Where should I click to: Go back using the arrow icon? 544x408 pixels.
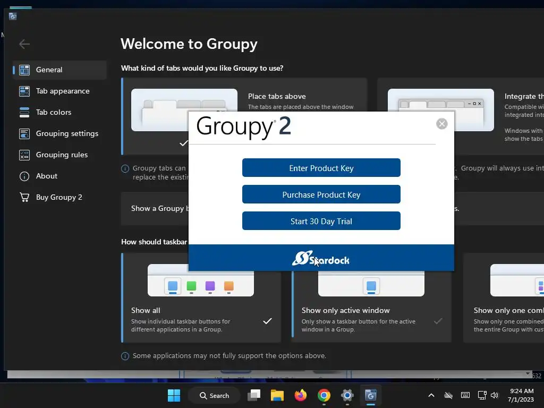tap(24, 44)
